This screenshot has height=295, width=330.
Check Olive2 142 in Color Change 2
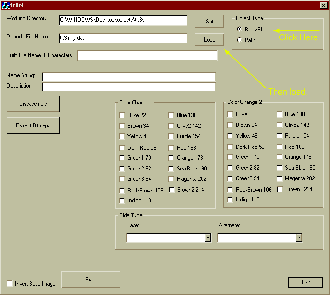[279, 125]
